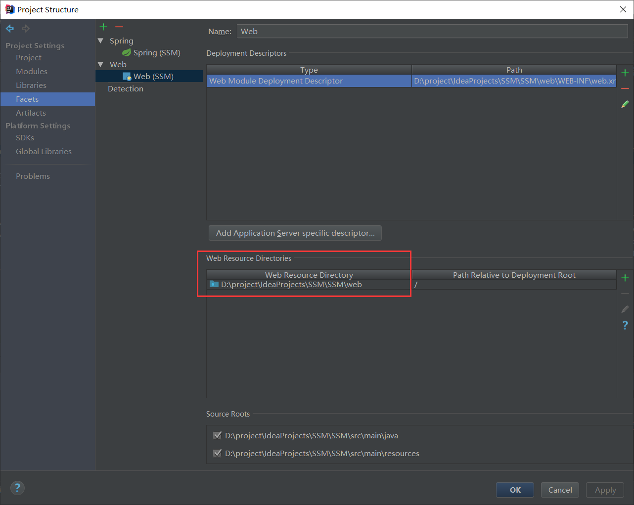Select Spring (SSM) facet in tree
The width and height of the screenshot is (634, 505).
pyautogui.click(x=156, y=52)
